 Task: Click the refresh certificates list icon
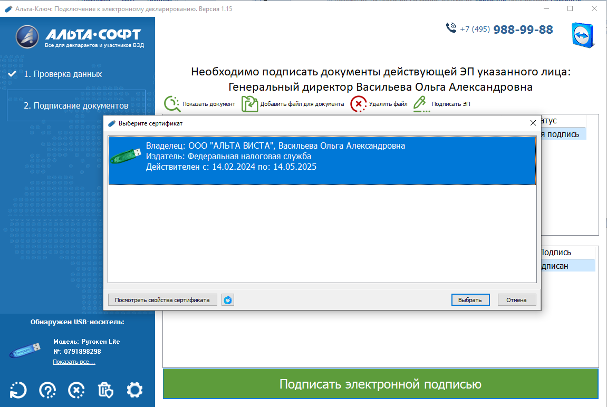(228, 300)
